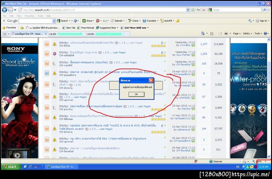Image resolution: width=272 pixels, height=179 pixels.
Task: Open the Safety dropdown menu
Action: pos(248,34)
